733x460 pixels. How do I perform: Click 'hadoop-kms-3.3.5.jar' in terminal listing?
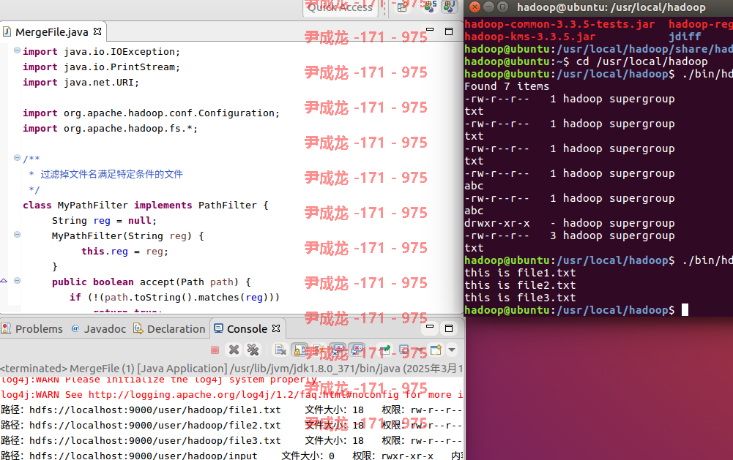(529, 37)
